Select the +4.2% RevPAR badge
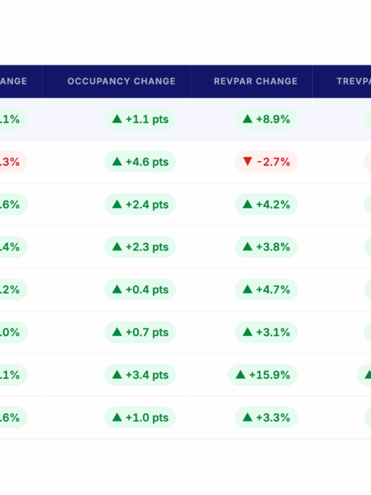The width and height of the screenshot is (371, 495). coord(266,204)
